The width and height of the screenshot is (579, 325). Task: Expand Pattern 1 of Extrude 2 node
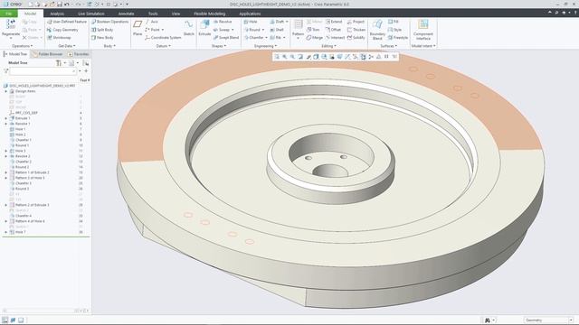point(6,172)
